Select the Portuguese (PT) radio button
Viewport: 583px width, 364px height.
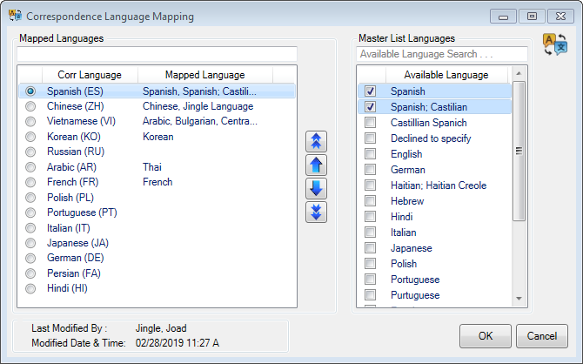pyautogui.click(x=30, y=212)
